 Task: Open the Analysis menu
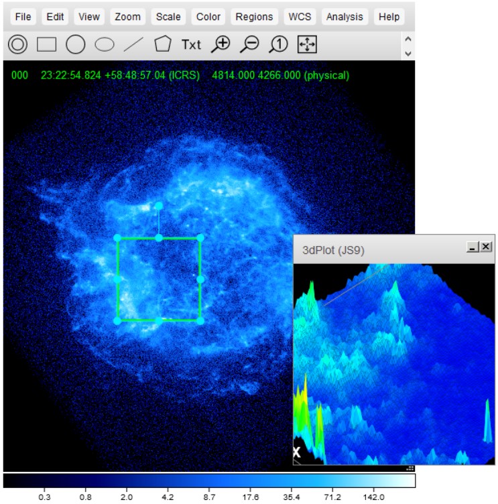pyautogui.click(x=345, y=17)
